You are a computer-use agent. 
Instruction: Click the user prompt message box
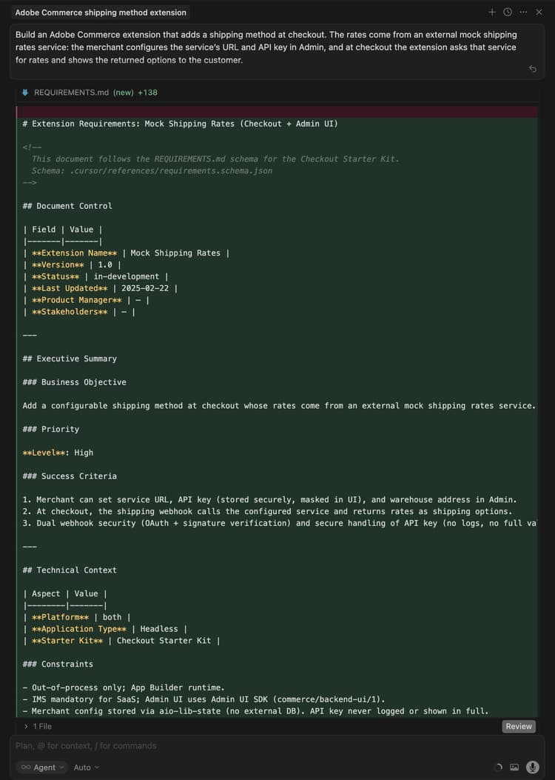(x=266, y=47)
